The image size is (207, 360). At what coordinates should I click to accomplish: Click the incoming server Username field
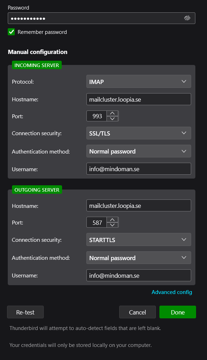click(139, 169)
